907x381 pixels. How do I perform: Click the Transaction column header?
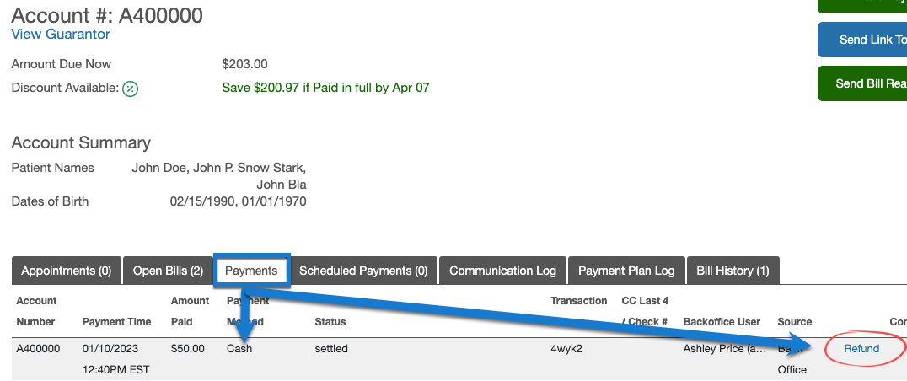pos(578,301)
